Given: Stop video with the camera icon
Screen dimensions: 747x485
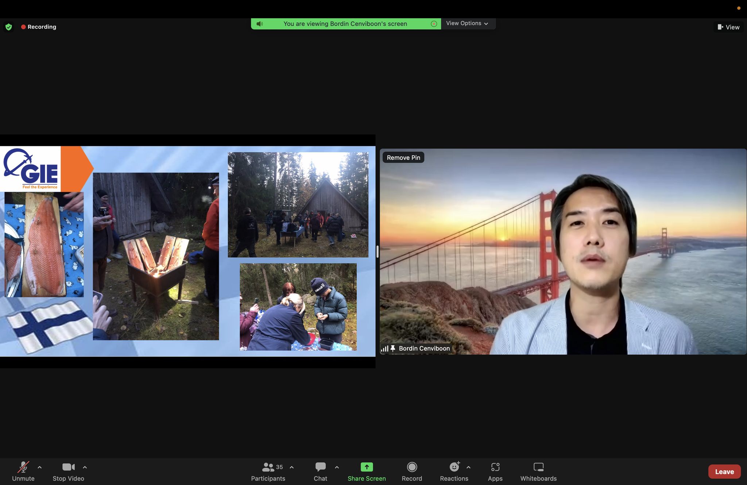Looking at the screenshot, I should pos(68,467).
